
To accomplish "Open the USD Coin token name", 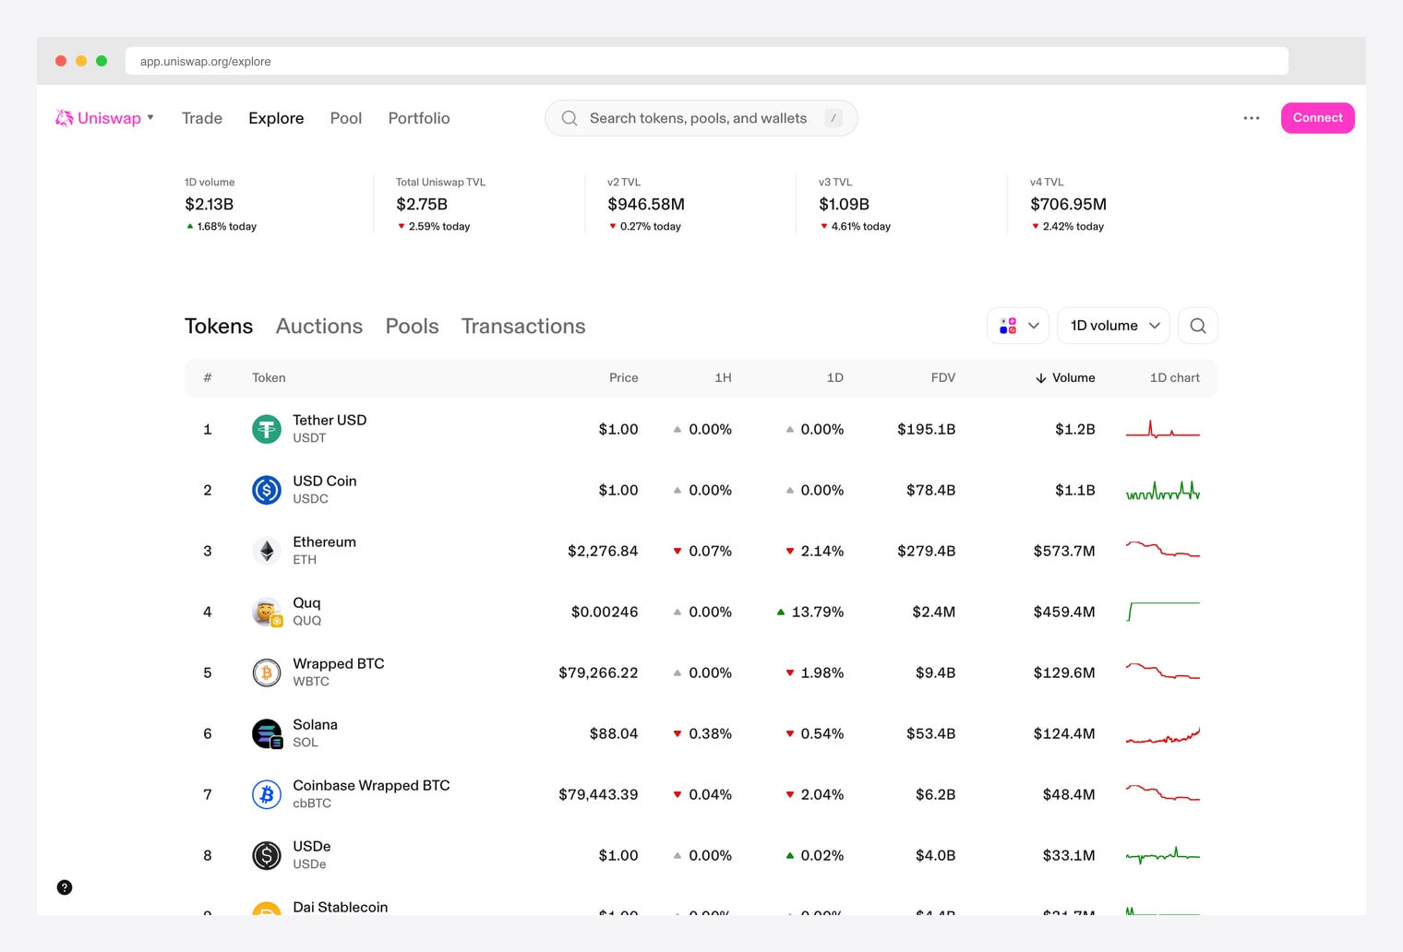I will tap(324, 481).
